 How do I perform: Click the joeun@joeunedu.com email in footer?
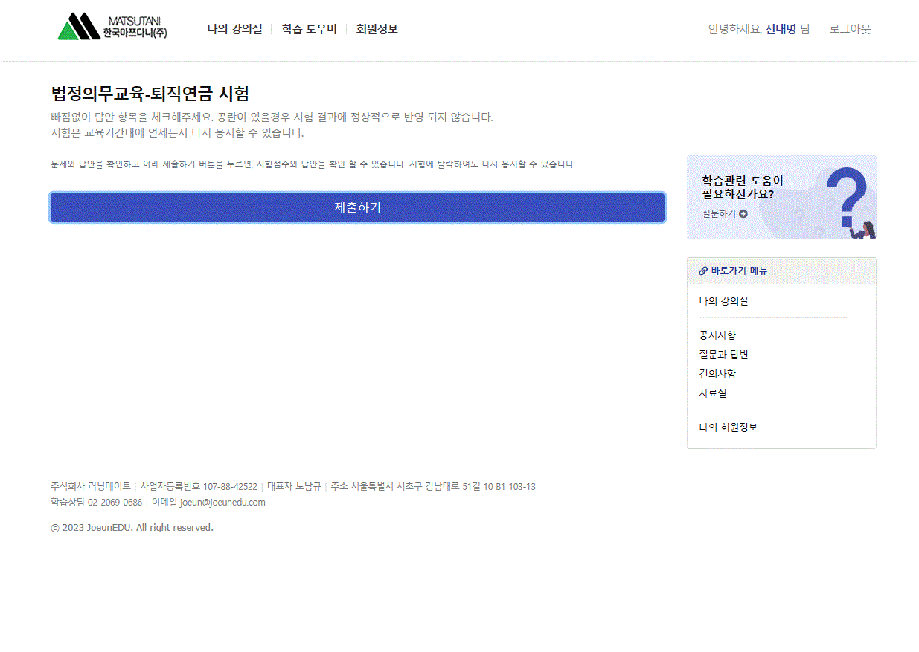pos(222,503)
